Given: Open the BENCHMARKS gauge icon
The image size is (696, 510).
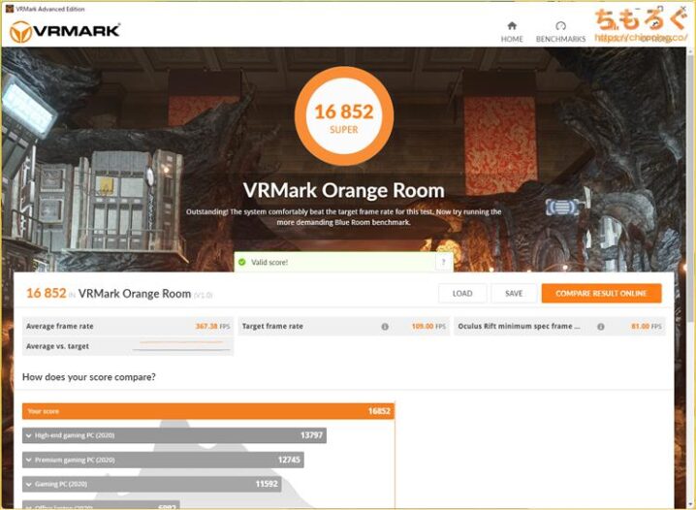Looking at the screenshot, I should [560, 26].
